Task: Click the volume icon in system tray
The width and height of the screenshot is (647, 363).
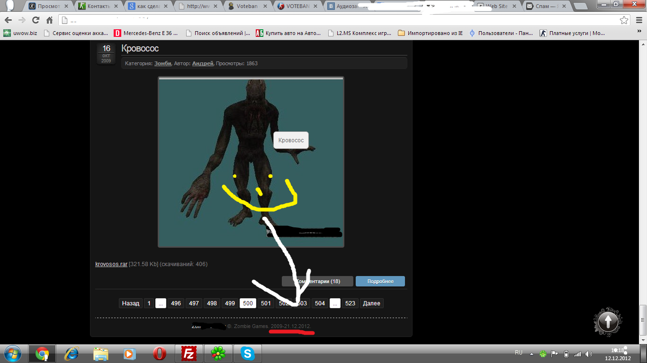Action: coord(588,354)
